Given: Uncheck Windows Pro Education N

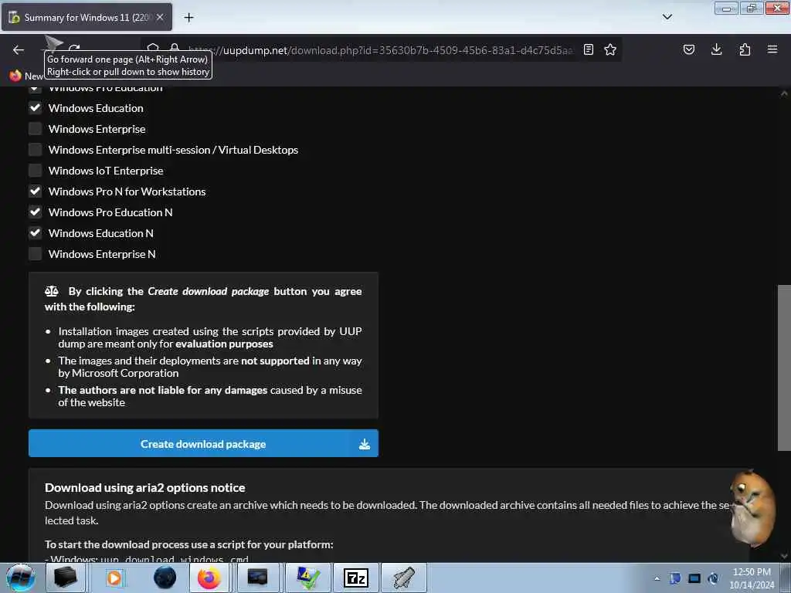Looking at the screenshot, I should tap(35, 212).
